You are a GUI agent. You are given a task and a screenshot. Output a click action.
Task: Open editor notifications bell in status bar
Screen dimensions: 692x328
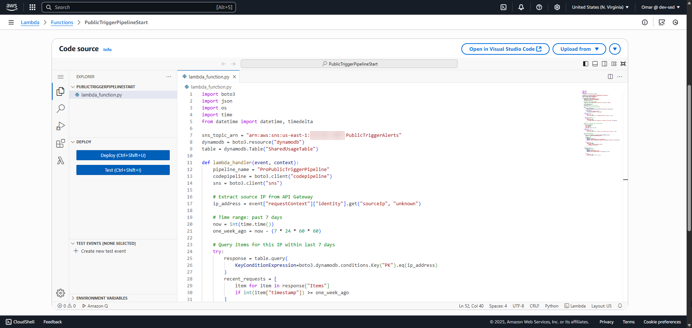pos(620,306)
